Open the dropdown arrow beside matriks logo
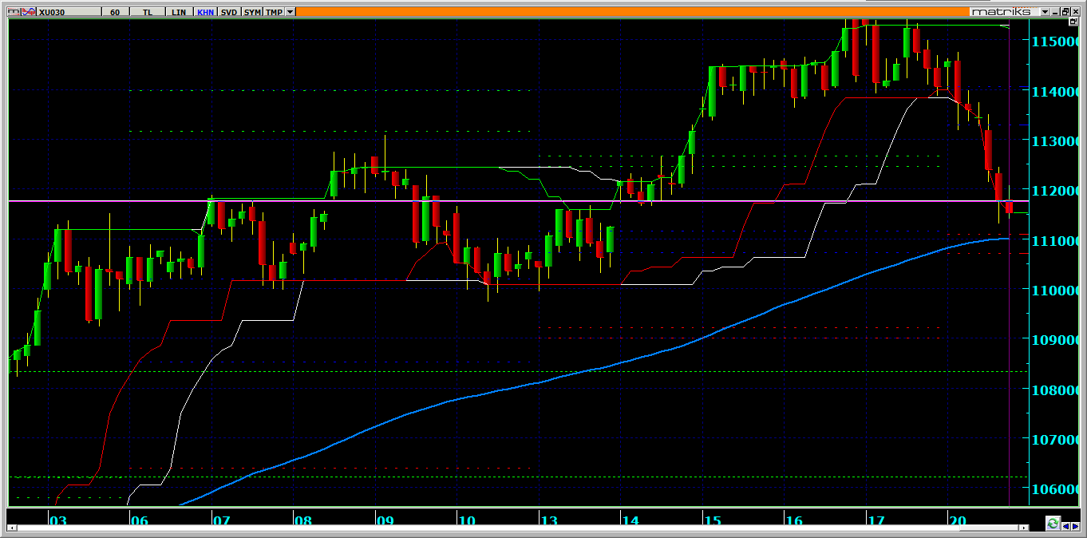1087x538 pixels. (x=1045, y=12)
